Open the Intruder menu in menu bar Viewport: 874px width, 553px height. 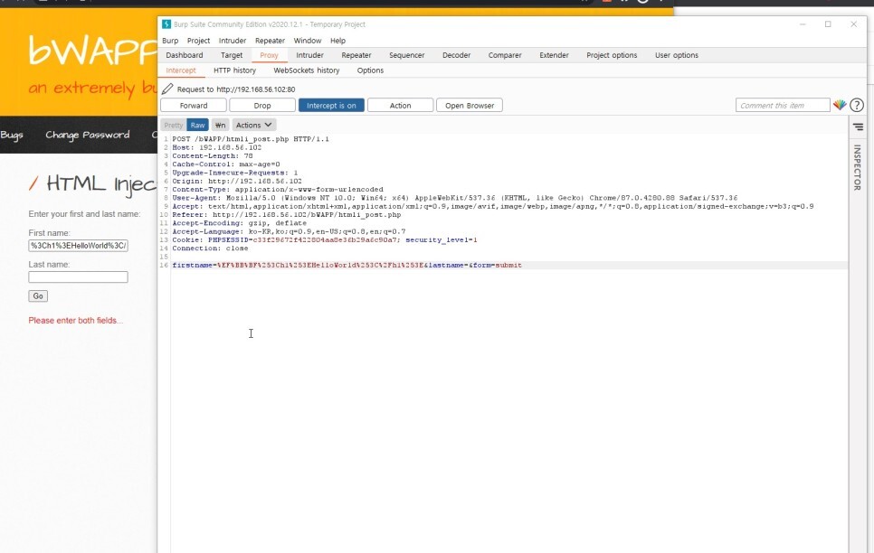pyautogui.click(x=233, y=41)
